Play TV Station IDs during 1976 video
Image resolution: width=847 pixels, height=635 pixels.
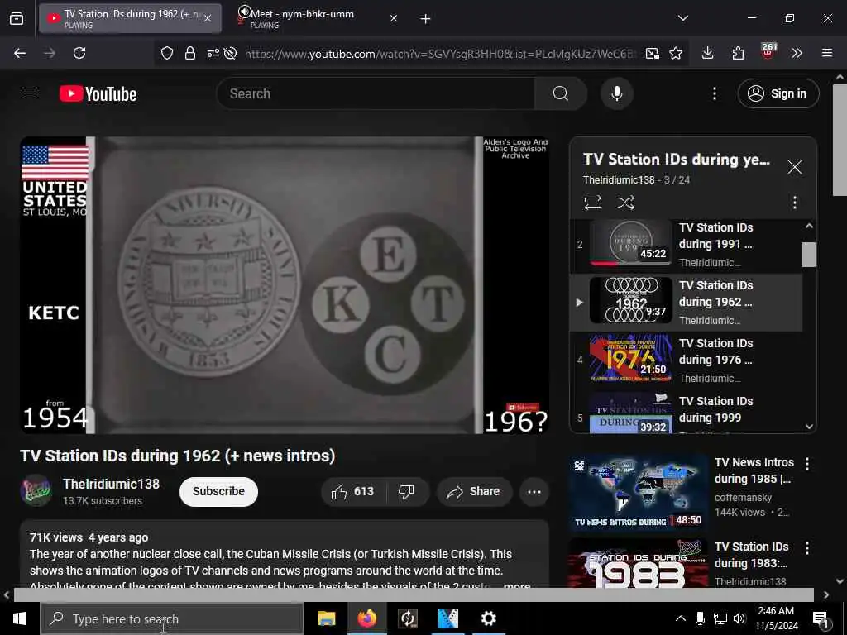pyautogui.click(x=686, y=360)
